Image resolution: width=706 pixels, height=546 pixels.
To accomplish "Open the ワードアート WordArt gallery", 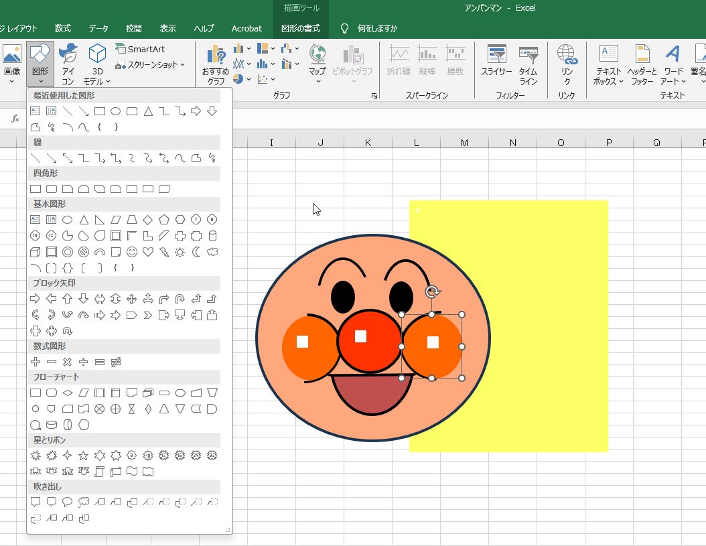I will click(673, 65).
